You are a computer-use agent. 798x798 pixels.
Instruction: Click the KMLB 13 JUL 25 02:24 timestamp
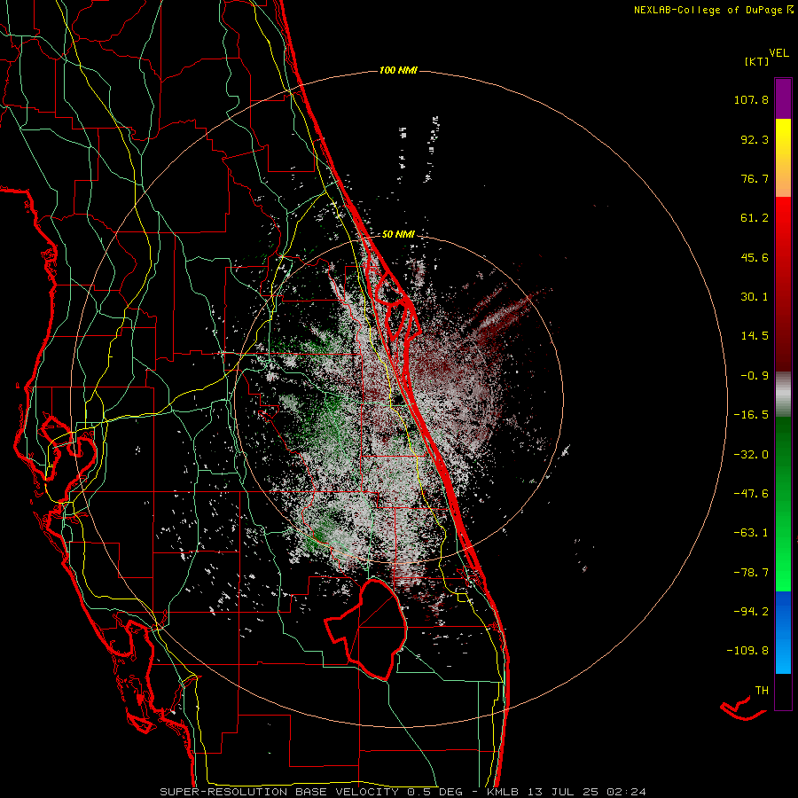(x=566, y=792)
